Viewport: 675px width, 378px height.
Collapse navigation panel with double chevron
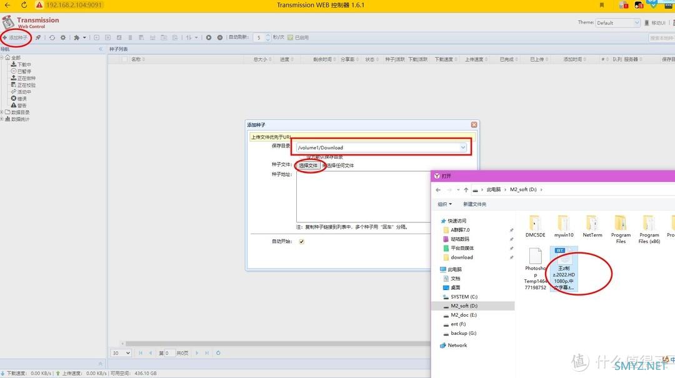tap(101, 49)
